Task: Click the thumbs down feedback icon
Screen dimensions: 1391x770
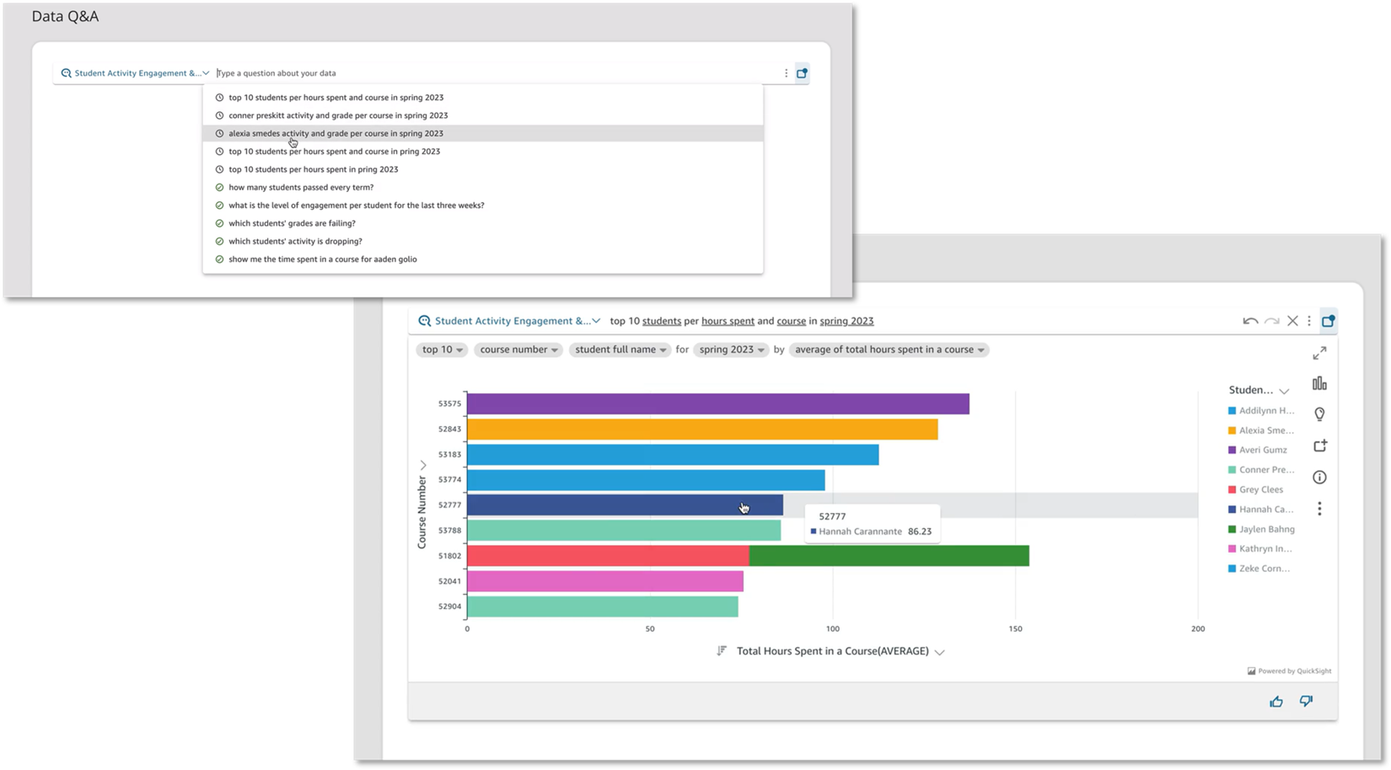Action: coord(1306,701)
